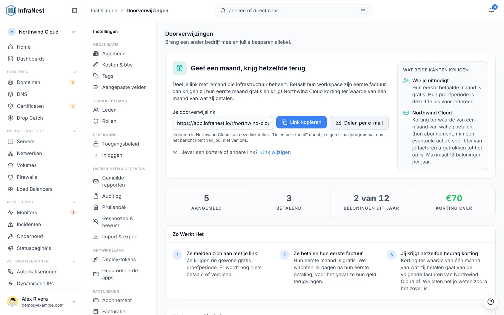The height and width of the screenshot is (315, 504).
Task: Click the gift icon in referral card
Action: pyautogui.click(x=179, y=68)
